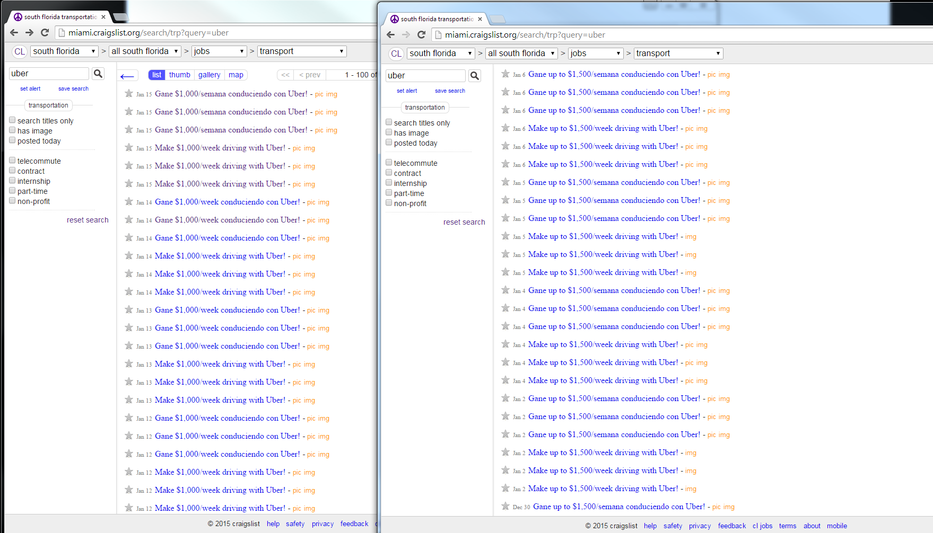This screenshot has height=533, width=933.
Task: Open south florida dropdown in left window
Action: pyautogui.click(x=64, y=51)
